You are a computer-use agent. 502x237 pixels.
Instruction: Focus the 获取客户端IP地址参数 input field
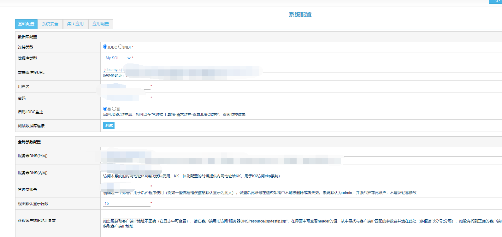pos(284,215)
